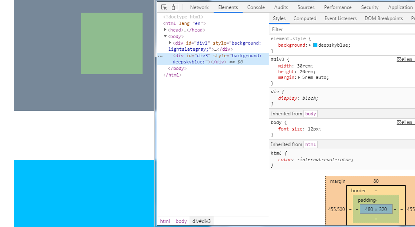Click the div#div3 breadcrumb
415x227 pixels.
pos(201,221)
